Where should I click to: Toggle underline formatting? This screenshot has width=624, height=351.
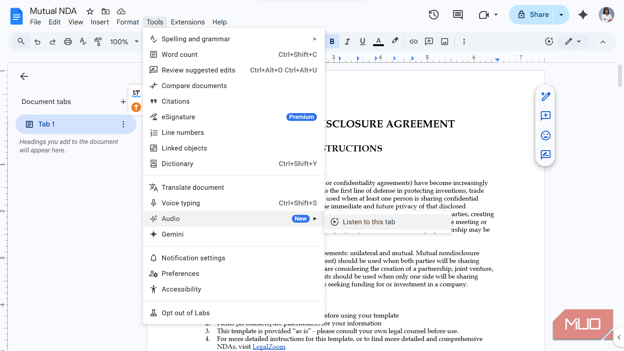tap(363, 42)
